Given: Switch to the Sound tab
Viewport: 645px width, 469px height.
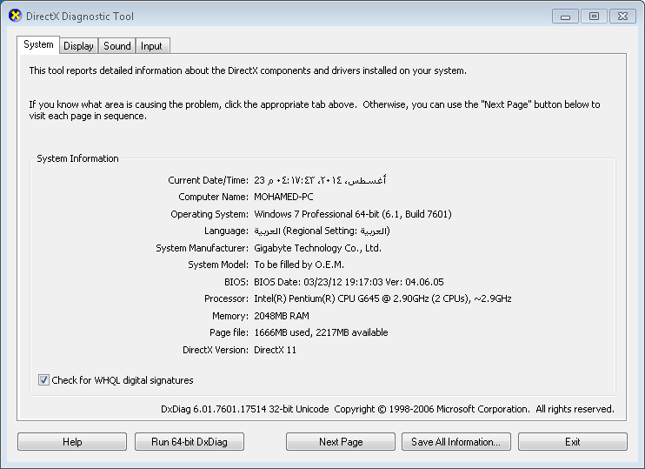Looking at the screenshot, I should [x=116, y=46].
